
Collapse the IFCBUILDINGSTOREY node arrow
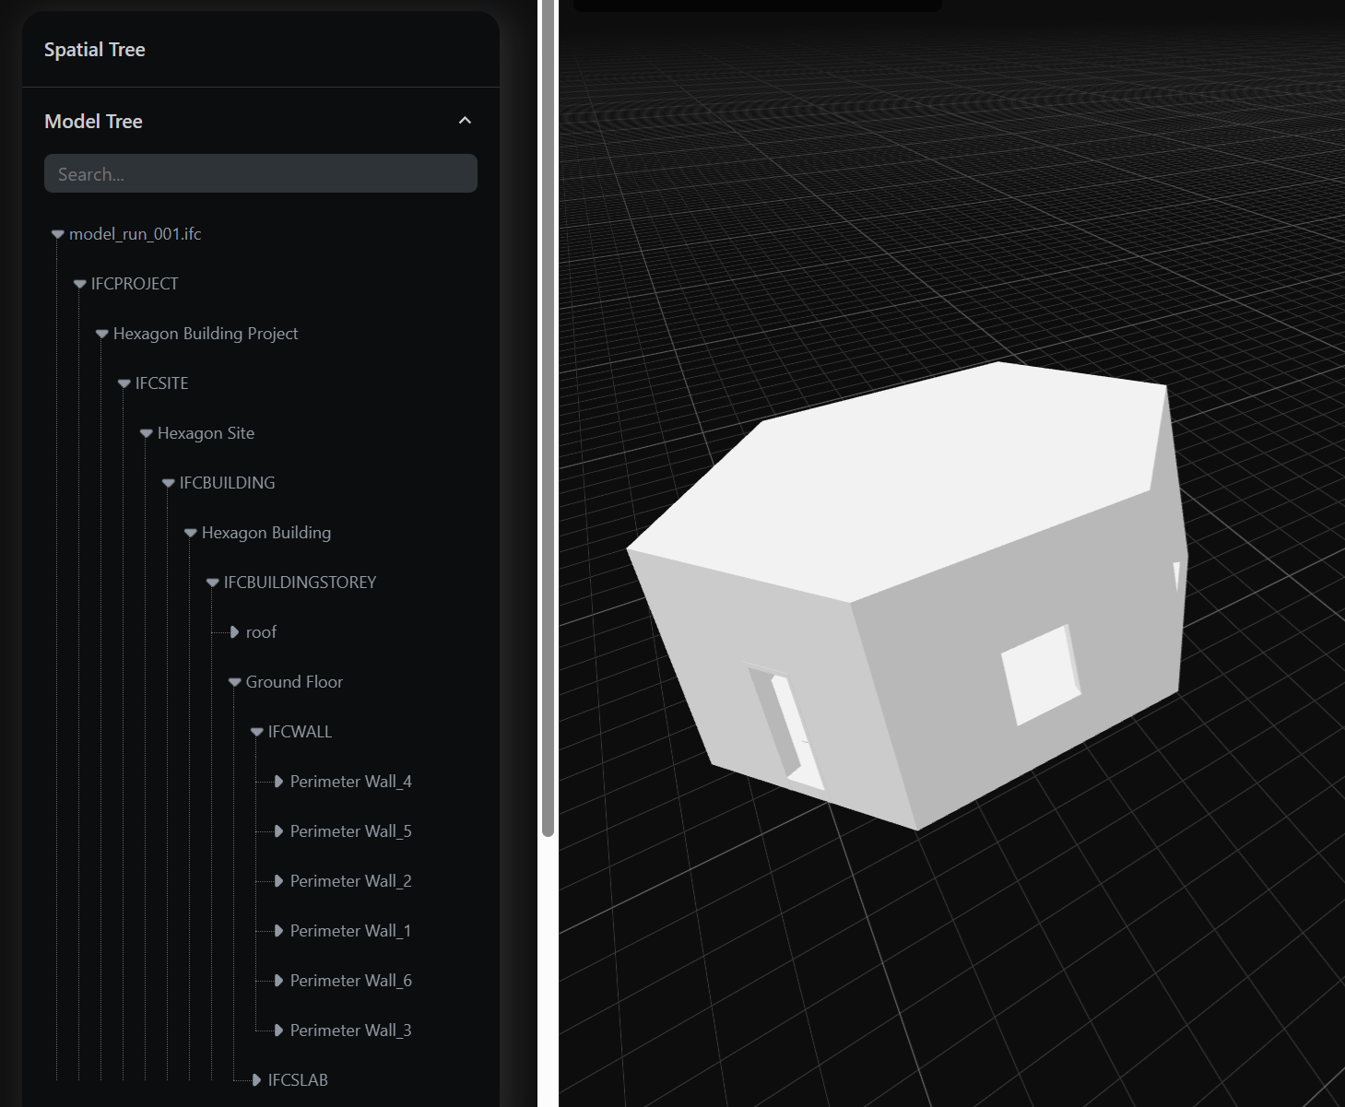(213, 583)
